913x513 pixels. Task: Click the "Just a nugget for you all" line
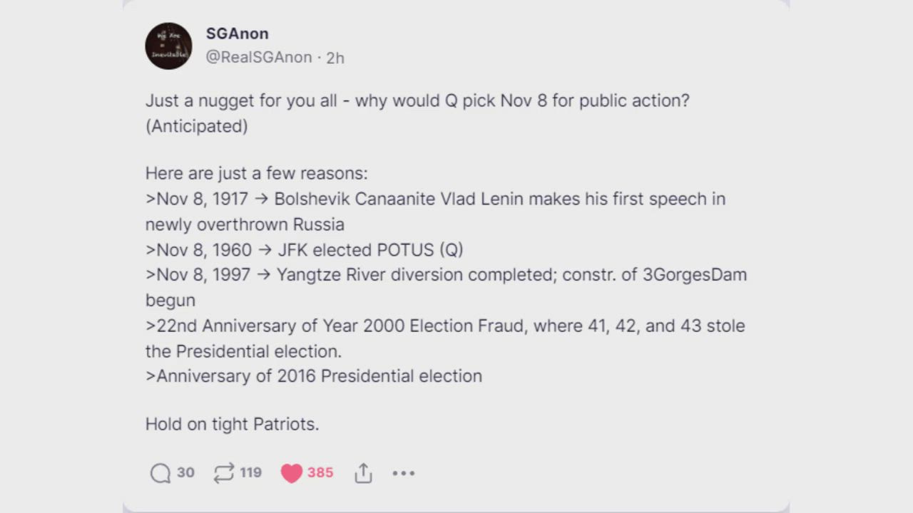point(417,100)
